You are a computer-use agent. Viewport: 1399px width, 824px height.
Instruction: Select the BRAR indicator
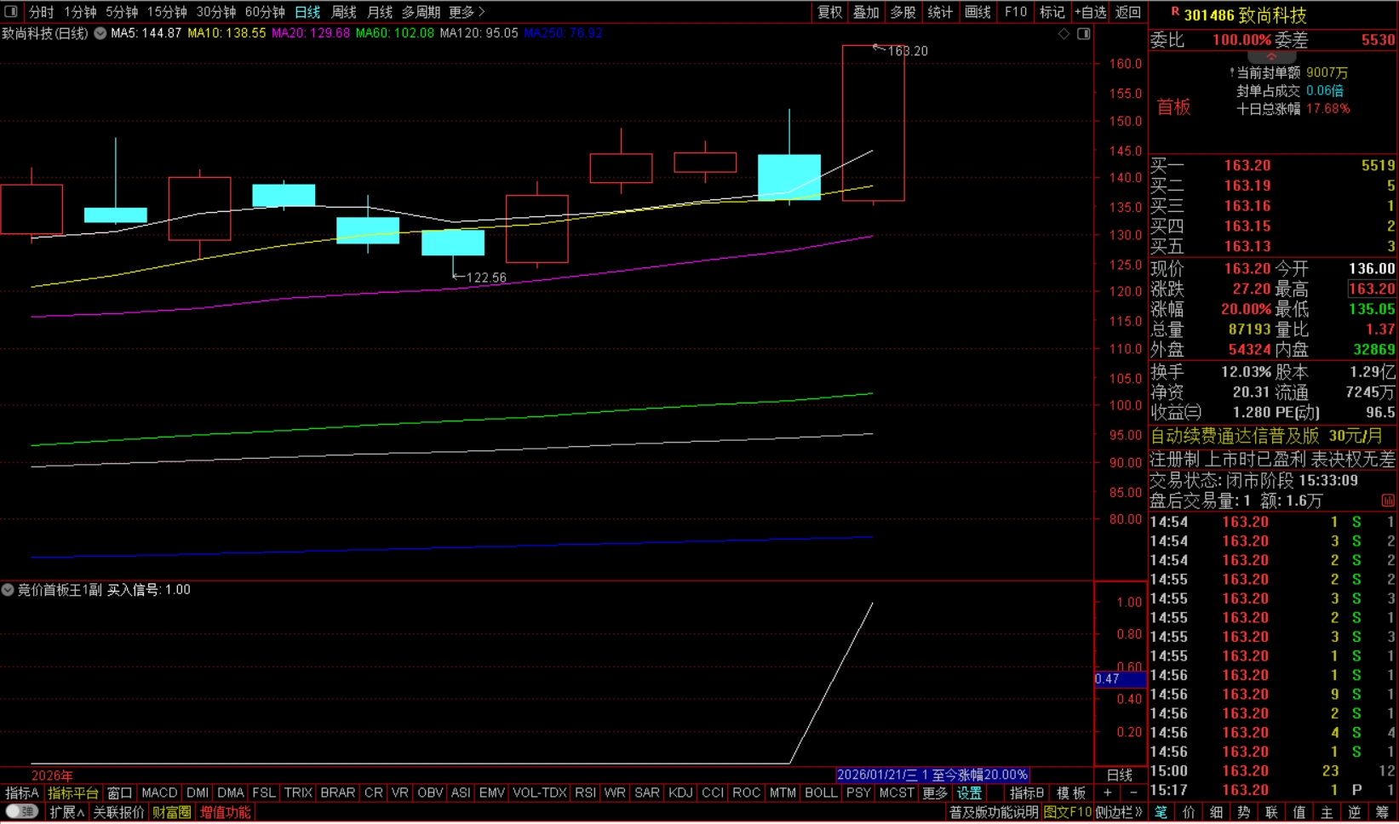coord(338,793)
